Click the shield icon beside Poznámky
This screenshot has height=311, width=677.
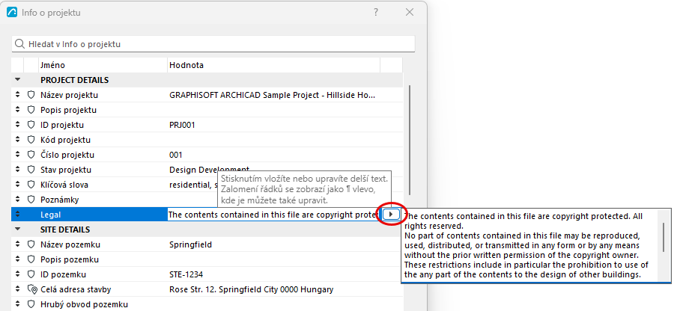pyautogui.click(x=31, y=200)
